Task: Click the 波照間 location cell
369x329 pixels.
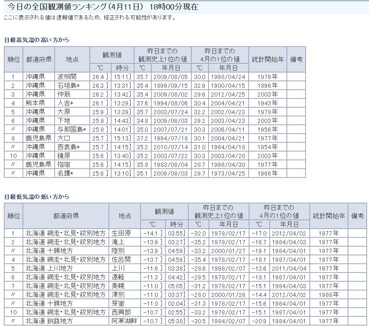Action: [x=66, y=77]
